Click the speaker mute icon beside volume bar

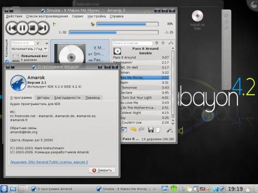point(93,24)
